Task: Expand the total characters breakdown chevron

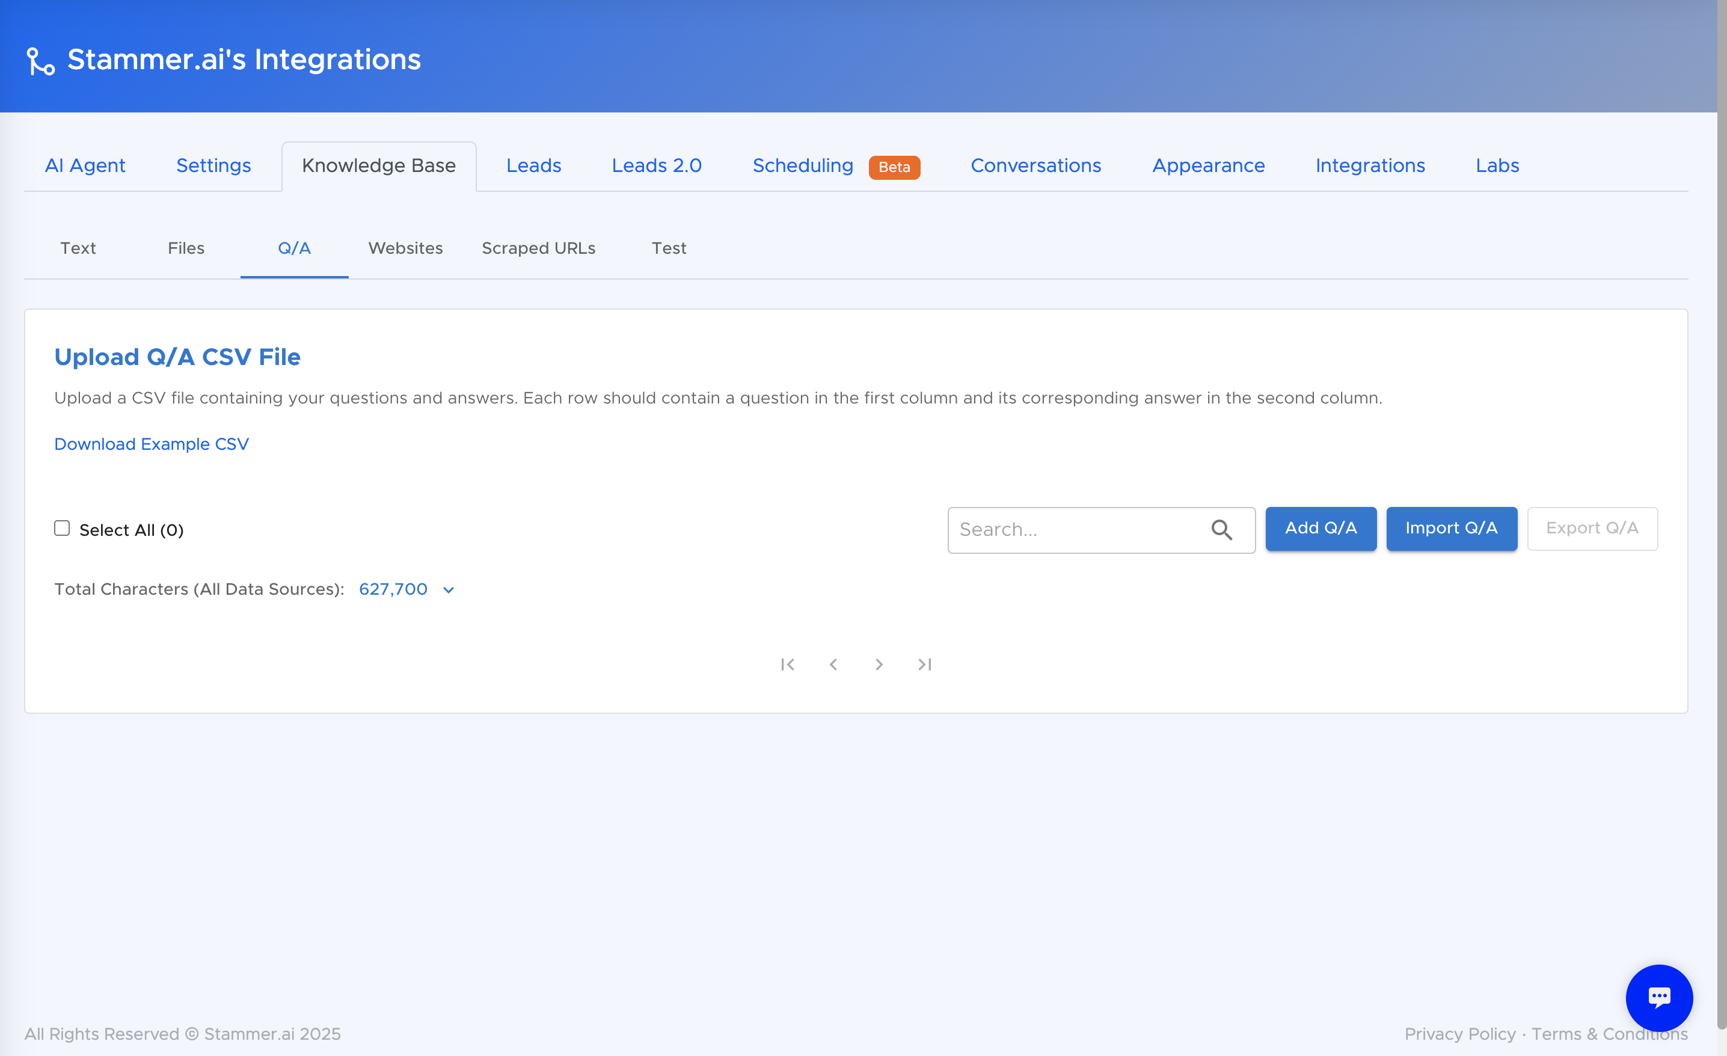Action: point(449,590)
